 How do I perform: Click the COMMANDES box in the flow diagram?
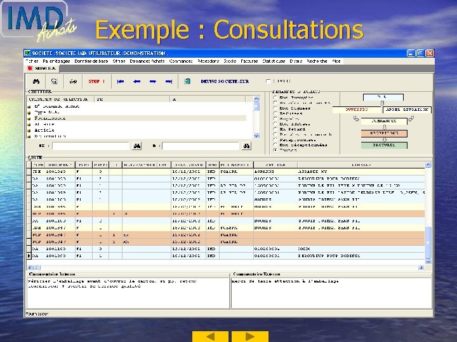pyautogui.click(x=384, y=121)
